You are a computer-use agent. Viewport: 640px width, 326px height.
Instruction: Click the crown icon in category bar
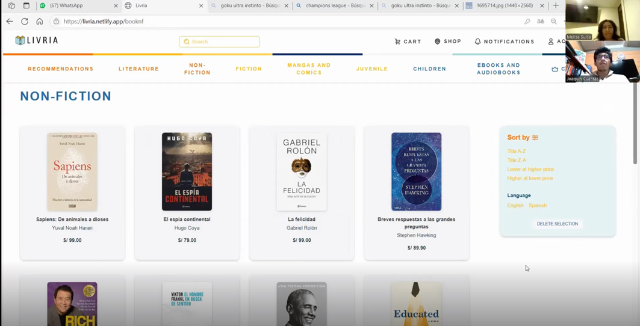(x=555, y=69)
